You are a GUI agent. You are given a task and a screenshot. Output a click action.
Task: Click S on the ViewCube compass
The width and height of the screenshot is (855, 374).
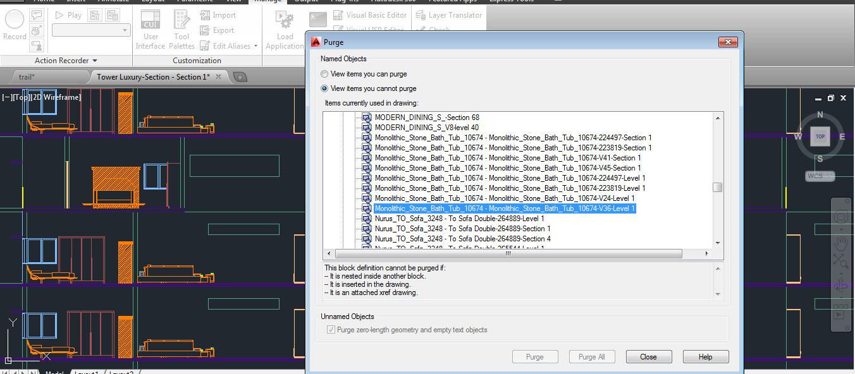(x=820, y=159)
